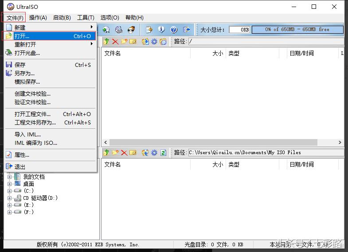Expand the 桌面 tree node
The height and width of the screenshot is (252, 348).
click(10, 184)
